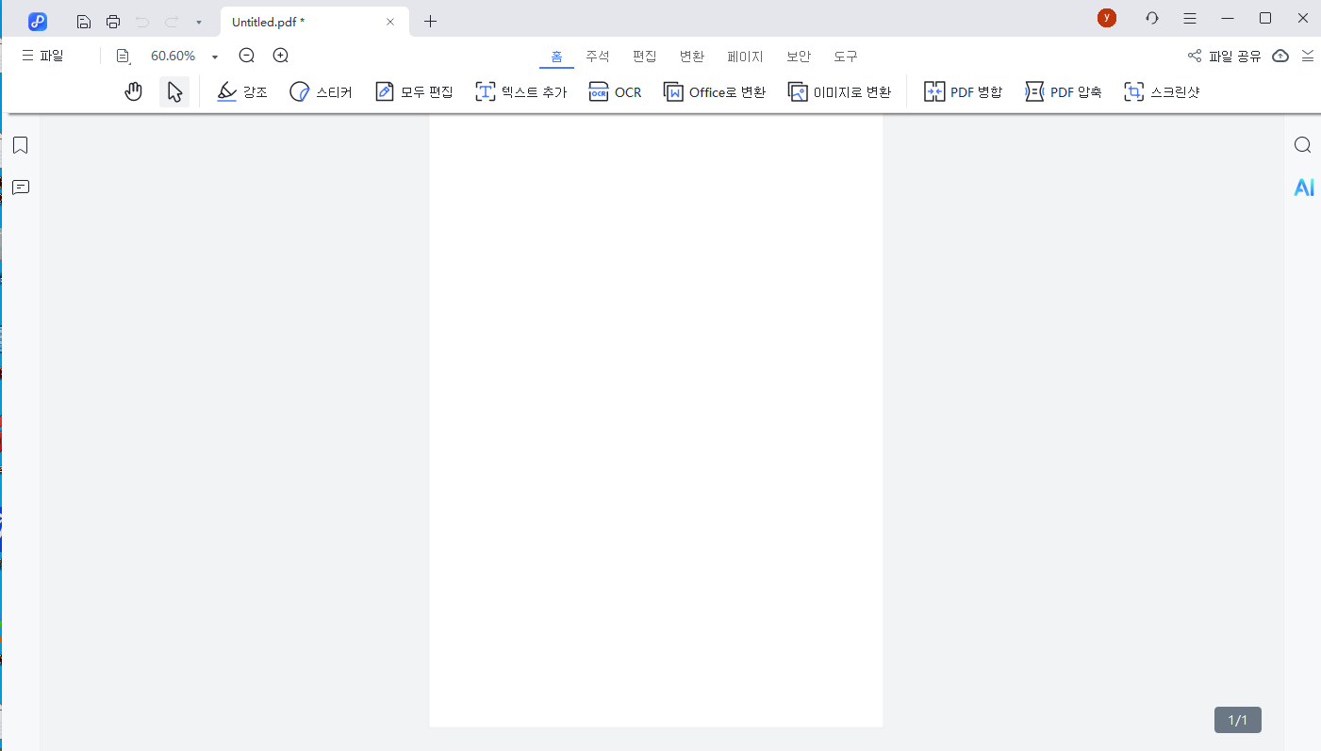Open the 스티커 sticker tool
The image size is (1321, 751).
pyautogui.click(x=321, y=90)
